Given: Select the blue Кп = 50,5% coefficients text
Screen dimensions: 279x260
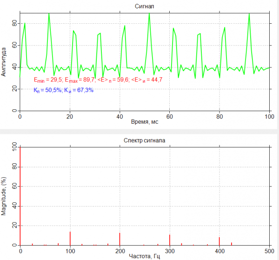Looking at the screenshot, I should [x=64, y=90].
